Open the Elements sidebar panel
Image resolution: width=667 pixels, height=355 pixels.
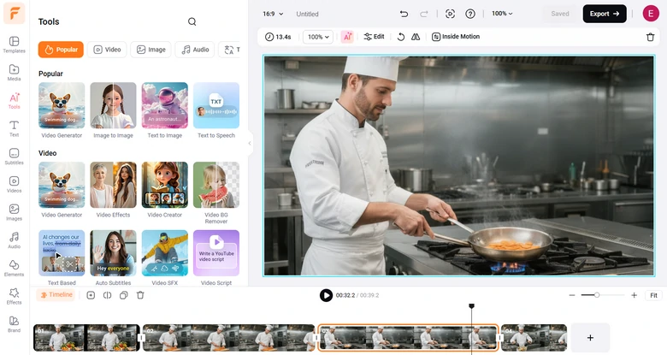coord(14,269)
